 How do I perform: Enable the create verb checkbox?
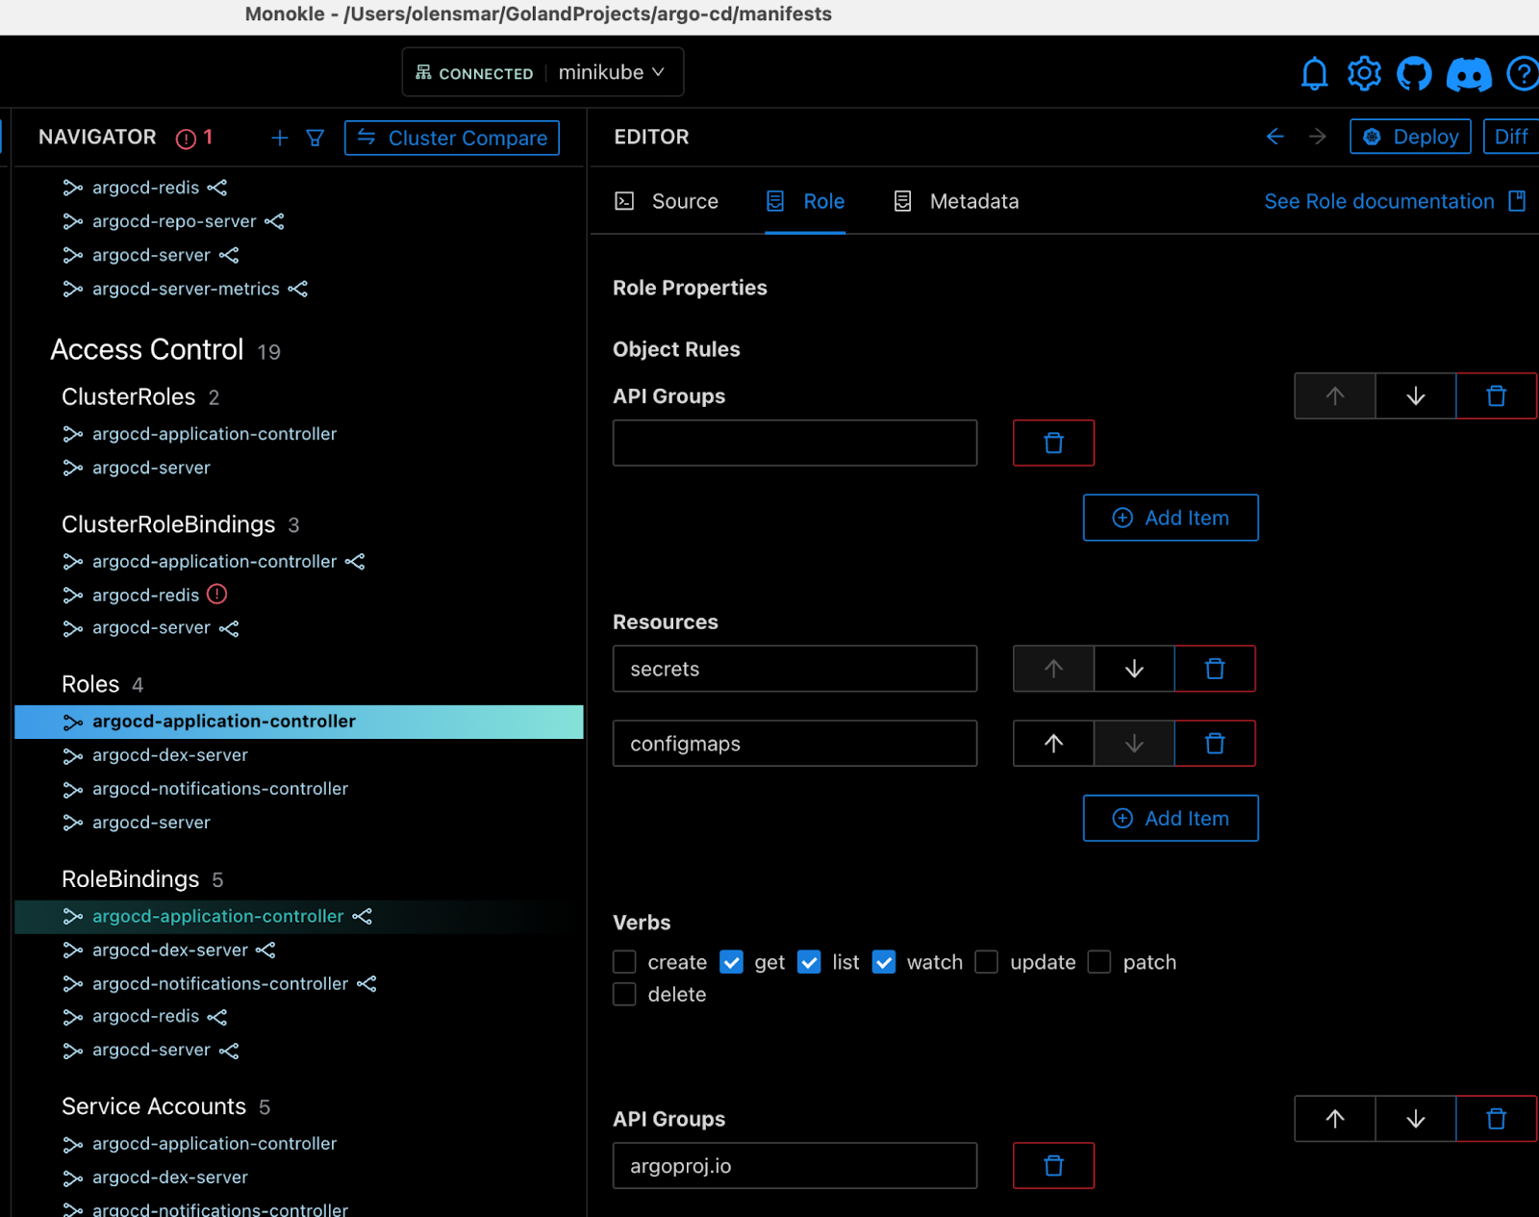tap(625, 962)
